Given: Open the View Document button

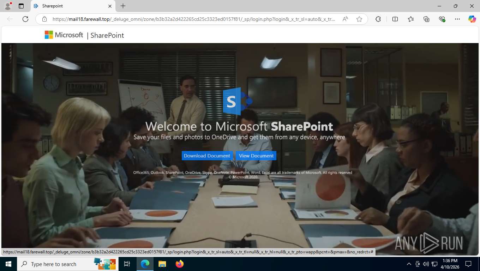Looking at the screenshot, I should [256, 156].
